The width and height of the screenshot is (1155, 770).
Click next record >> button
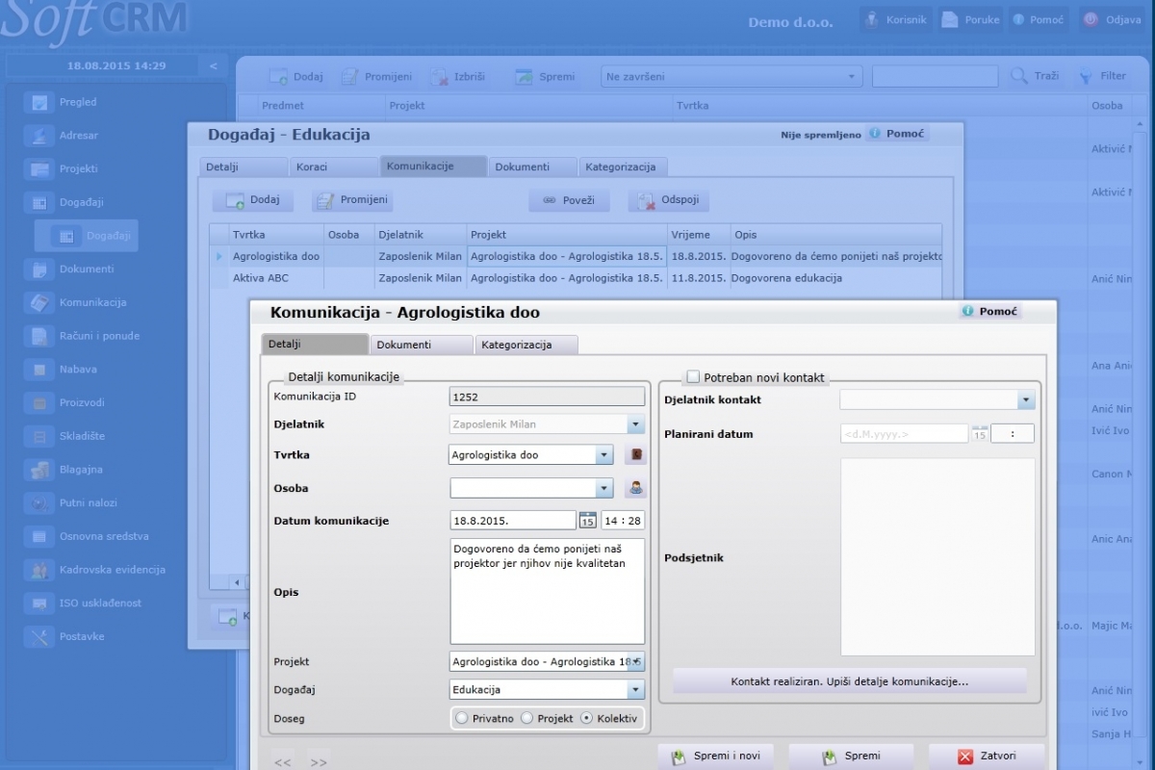point(319,760)
